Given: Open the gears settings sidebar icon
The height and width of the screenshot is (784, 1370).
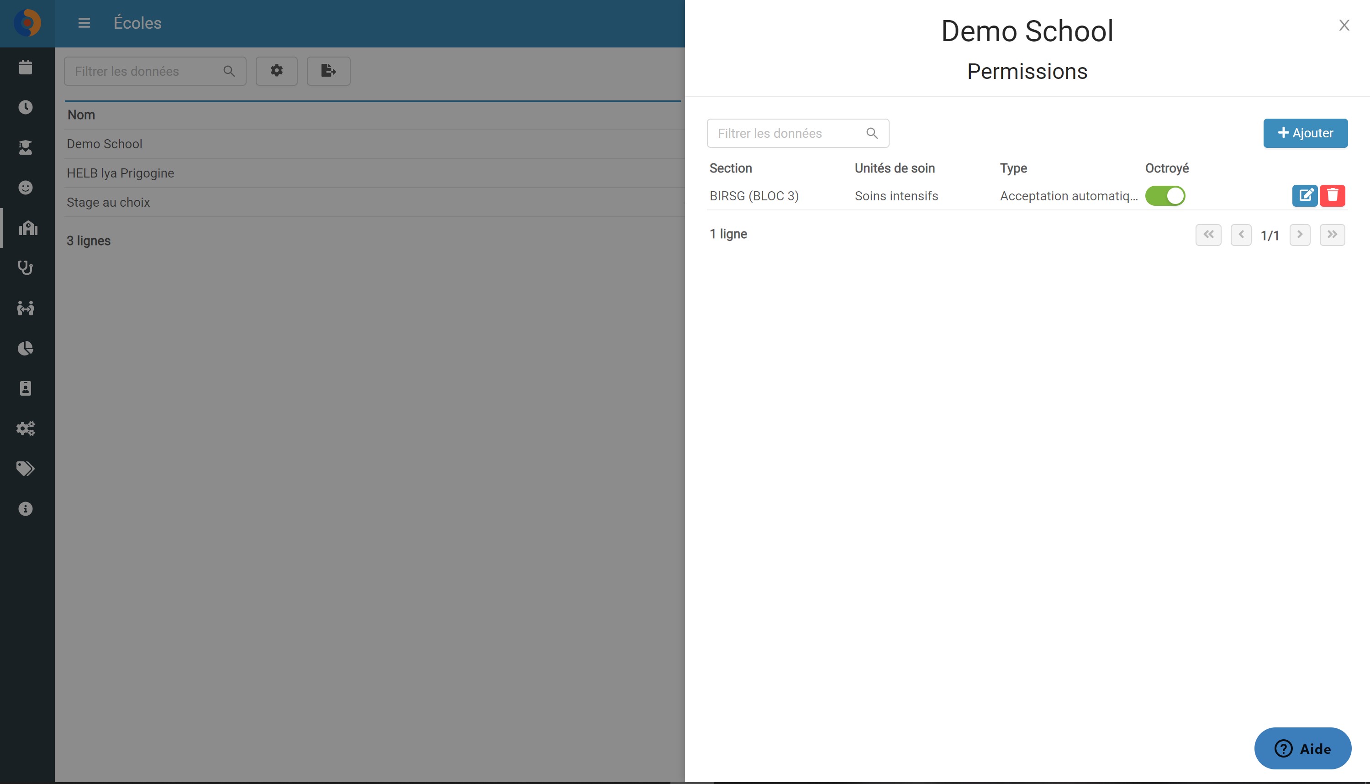Looking at the screenshot, I should click(25, 429).
